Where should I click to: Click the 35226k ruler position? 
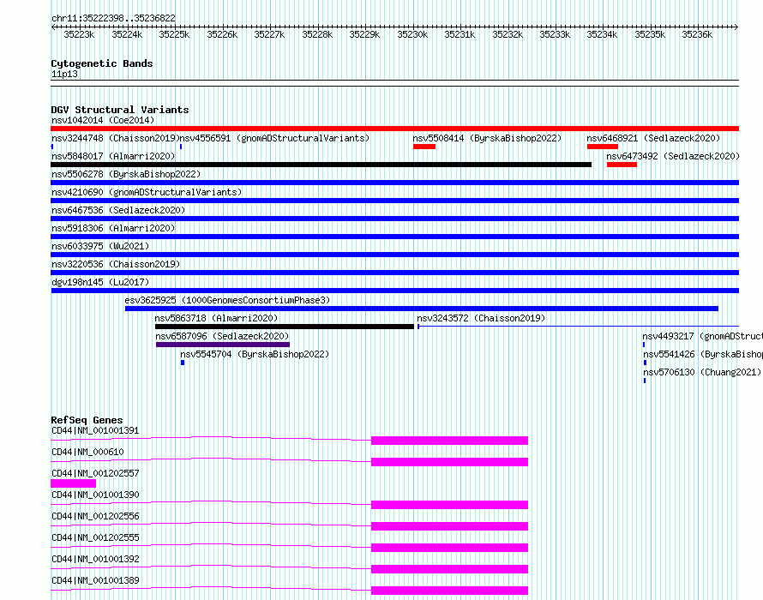point(222,34)
